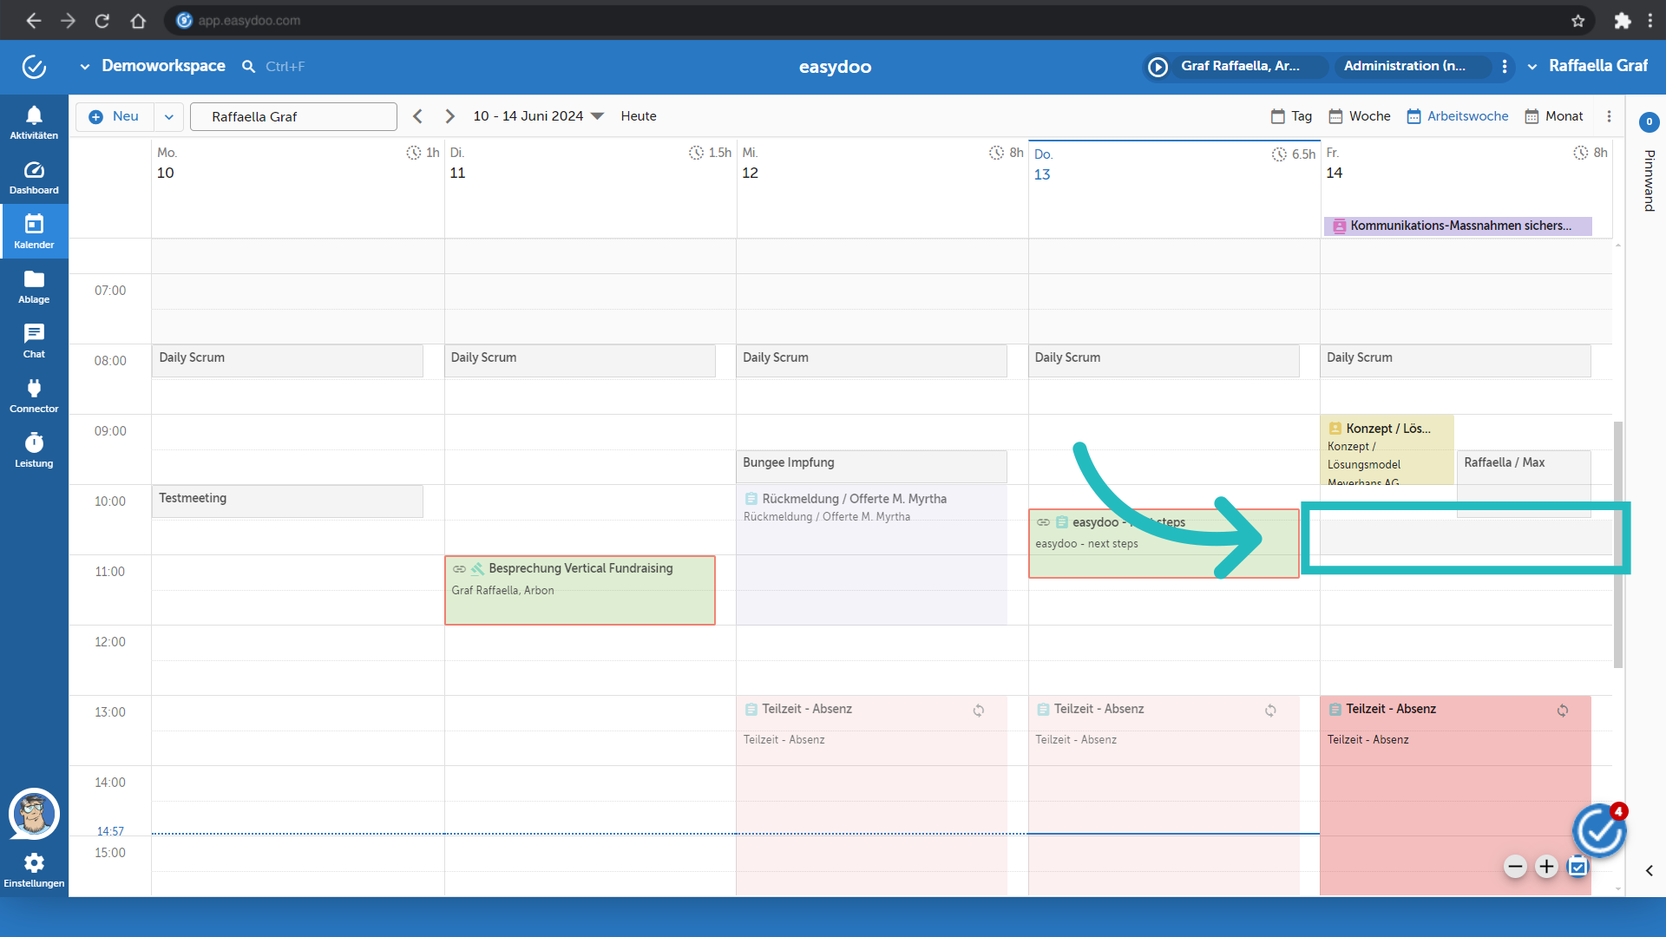Enable the recurring Teilzeit-Absenz event toggle
The width and height of the screenshot is (1666, 937).
point(1559,710)
